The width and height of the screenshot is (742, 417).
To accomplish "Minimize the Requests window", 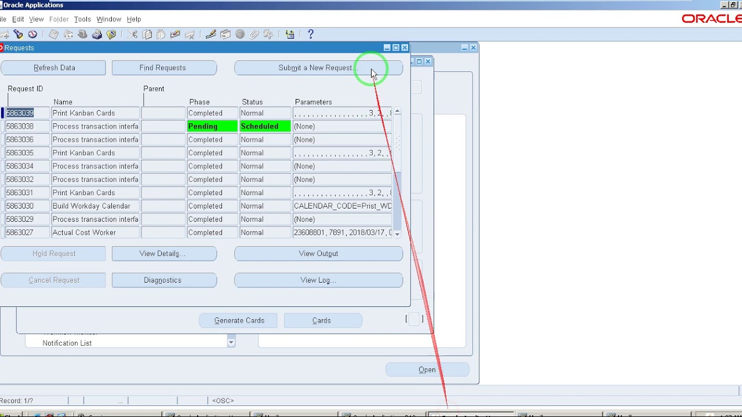I will click(x=387, y=48).
